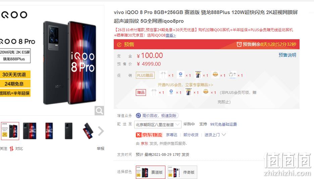Select the black back-view phone thumbnail
314x179 pixels.
68,131
